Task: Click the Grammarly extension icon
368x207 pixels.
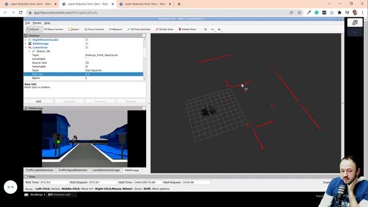Action: 316,13
